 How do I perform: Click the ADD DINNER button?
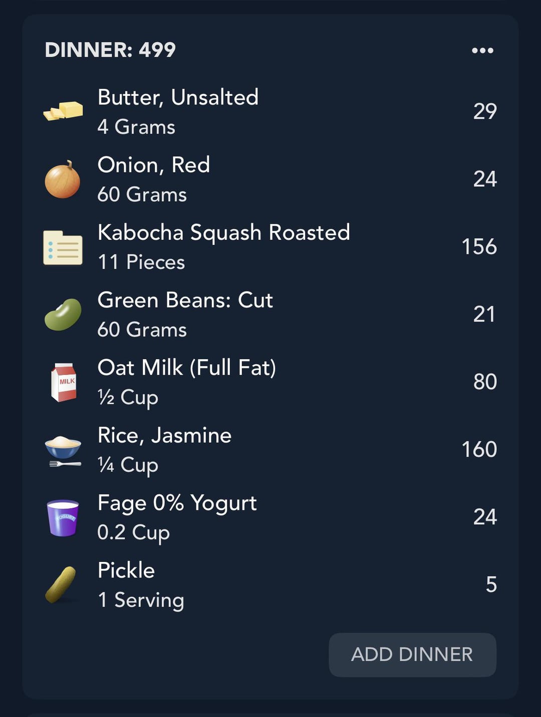click(412, 654)
